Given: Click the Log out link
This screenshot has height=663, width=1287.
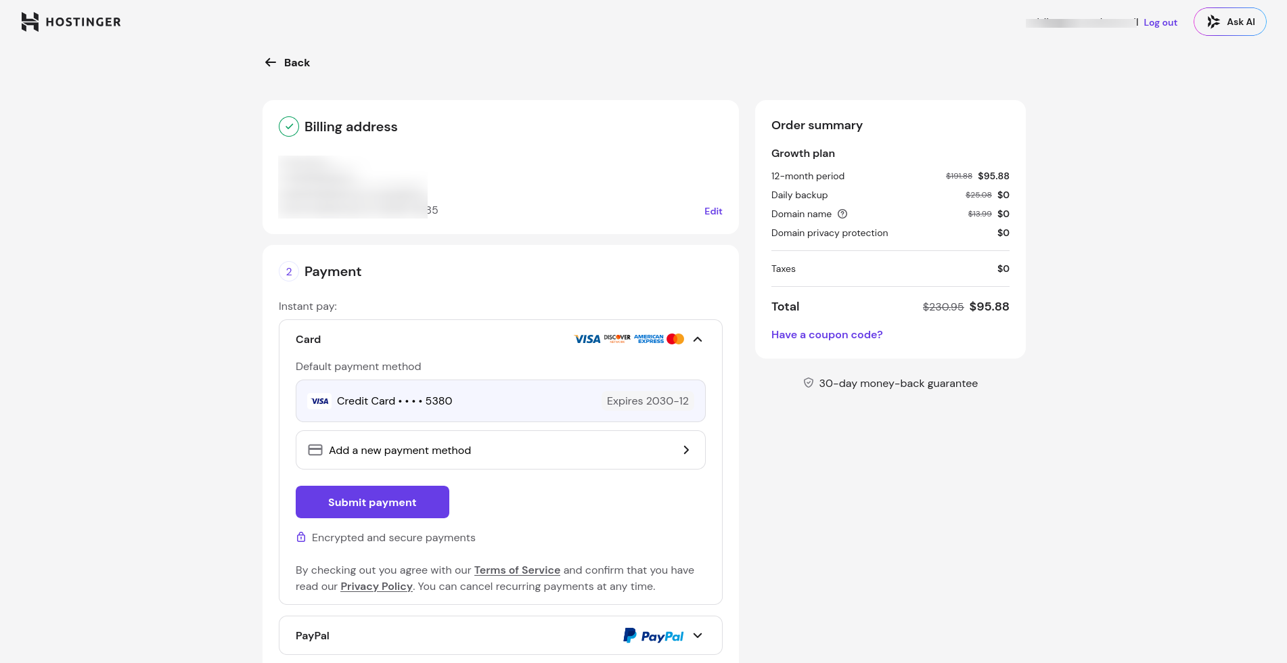Looking at the screenshot, I should [x=1160, y=22].
